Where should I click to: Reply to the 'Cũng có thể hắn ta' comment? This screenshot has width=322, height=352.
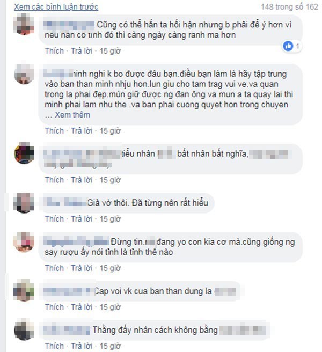pyautogui.click(x=82, y=51)
